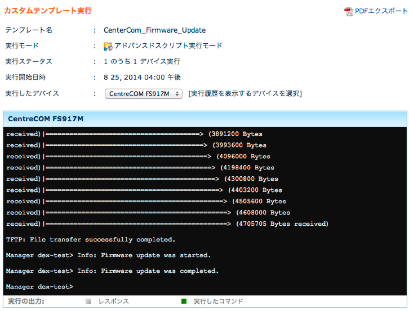Click the line showing 4403200 Bytes
The width and height of the screenshot is (409, 311).
(144, 190)
